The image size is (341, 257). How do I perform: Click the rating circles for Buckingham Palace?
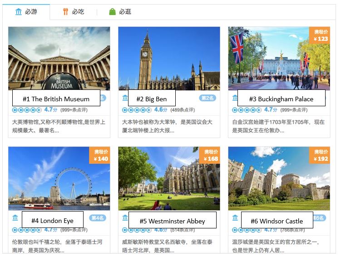pos(247,110)
